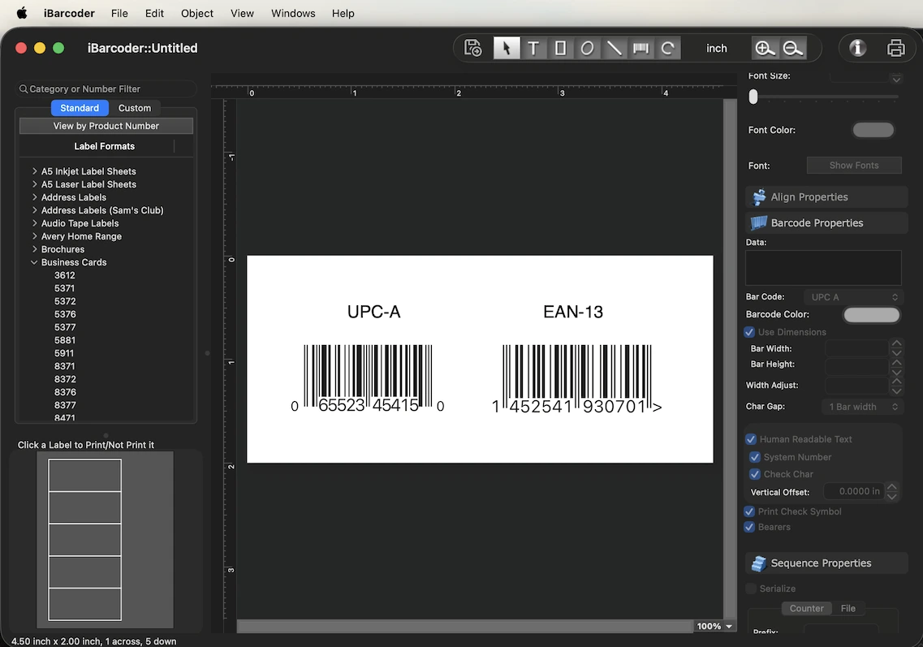This screenshot has height=647, width=923.
Task: Collapse the Business Cards category
Action: pos(34,262)
